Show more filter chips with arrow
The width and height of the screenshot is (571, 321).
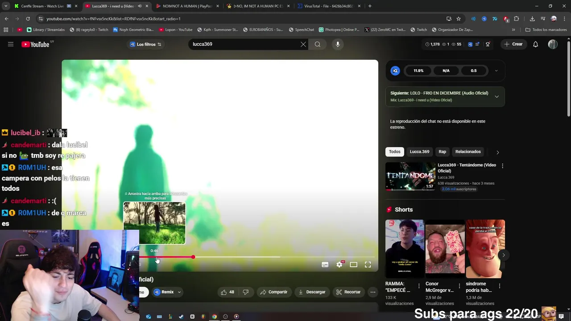pos(498,152)
